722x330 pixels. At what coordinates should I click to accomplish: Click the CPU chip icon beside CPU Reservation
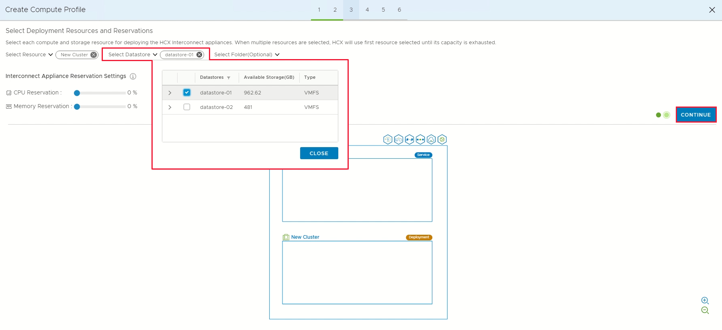[x=9, y=93]
